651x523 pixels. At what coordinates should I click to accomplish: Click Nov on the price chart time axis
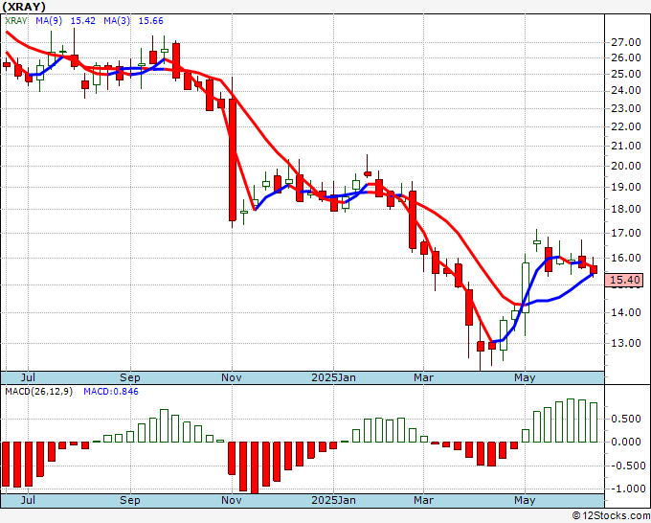click(232, 377)
